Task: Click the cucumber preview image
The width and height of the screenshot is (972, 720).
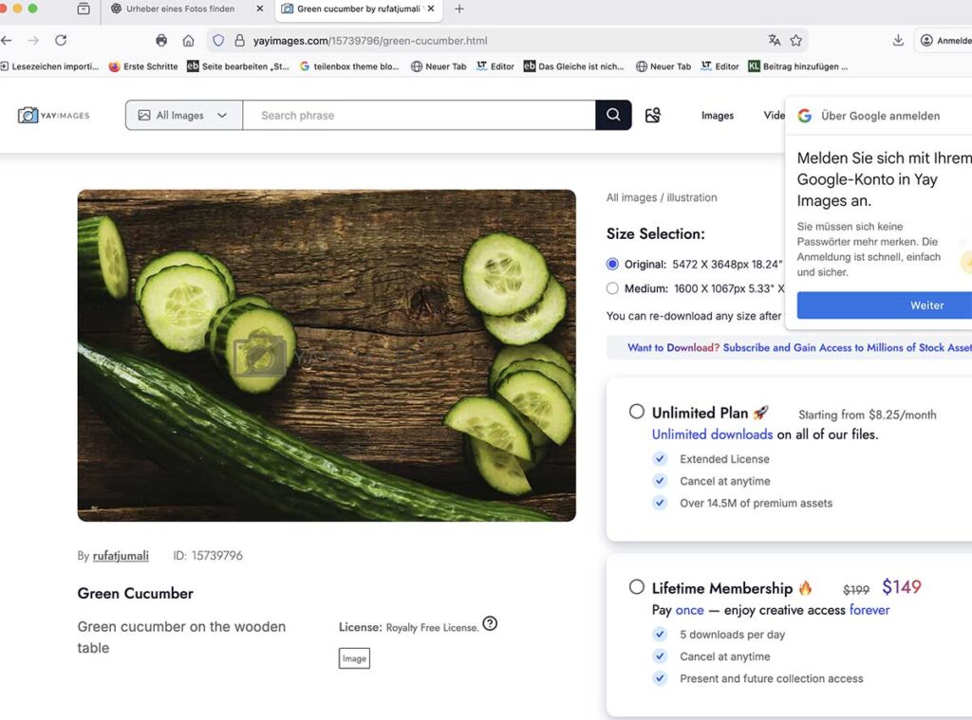Action: [x=327, y=355]
